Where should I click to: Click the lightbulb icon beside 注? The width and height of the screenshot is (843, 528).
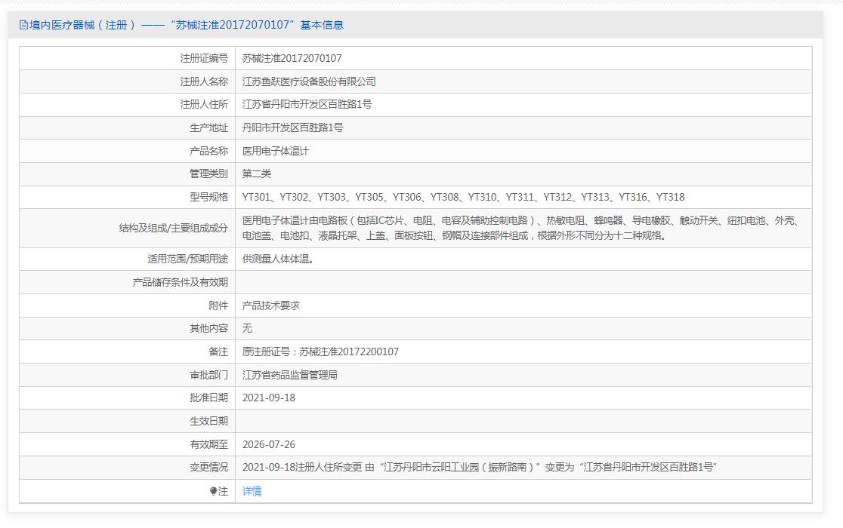coord(214,491)
